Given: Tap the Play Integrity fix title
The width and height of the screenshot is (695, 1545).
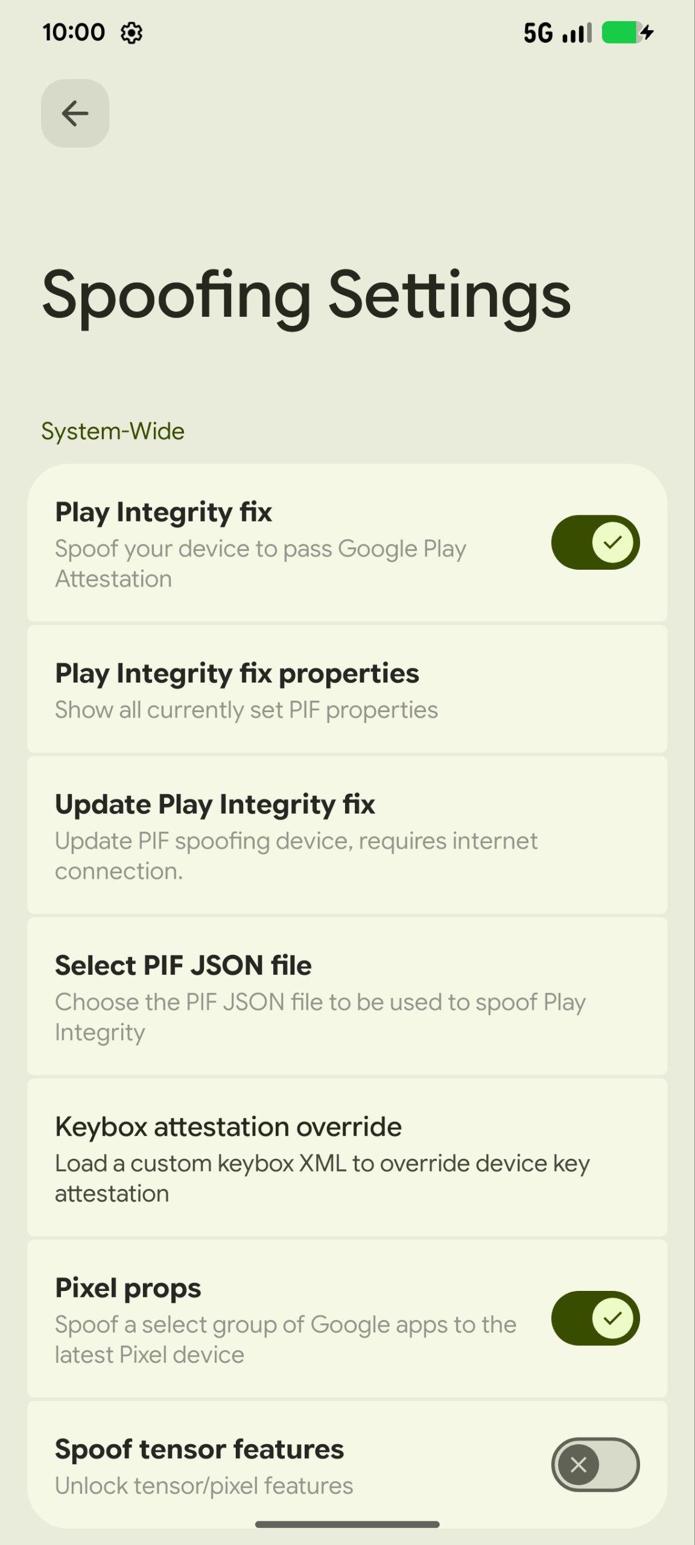Looking at the screenshot, I should click(x=163, y=512).
